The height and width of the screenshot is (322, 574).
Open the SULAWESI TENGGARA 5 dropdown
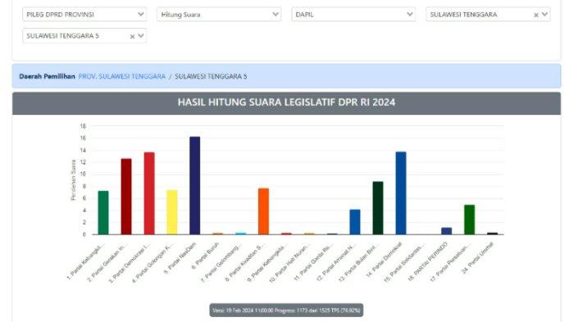click(84, 36)
